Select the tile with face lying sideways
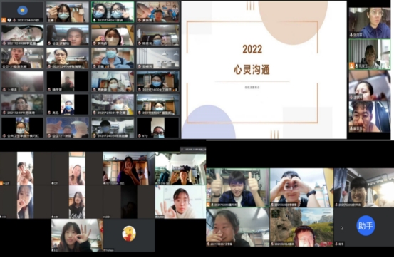The width and height of the screenshot is (394, 258). [x=22, y=35]
